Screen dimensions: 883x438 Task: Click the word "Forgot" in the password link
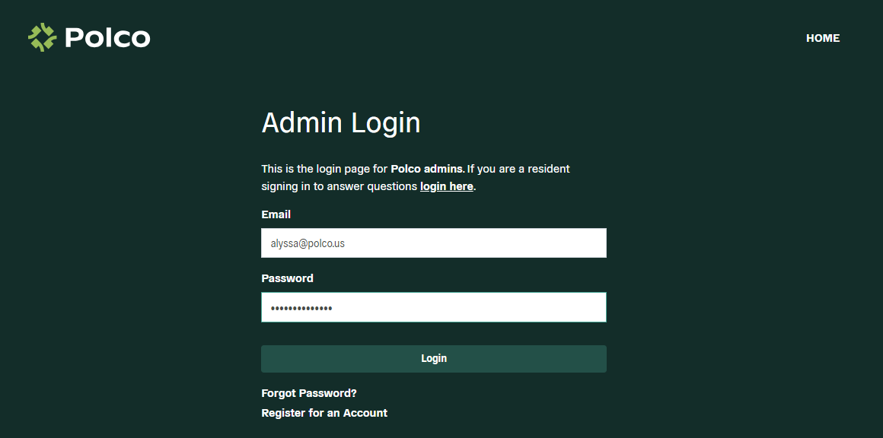(x=279, y=393)
